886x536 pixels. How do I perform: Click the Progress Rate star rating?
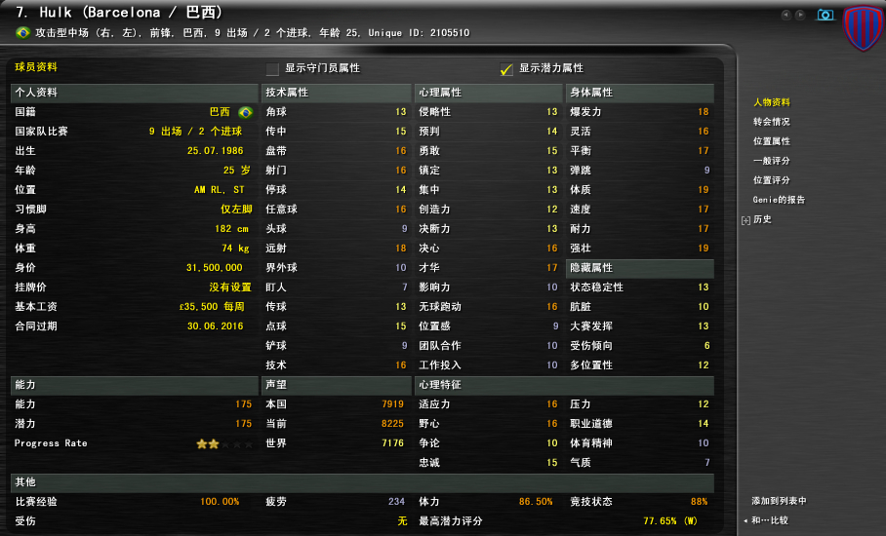coord(224,444)
